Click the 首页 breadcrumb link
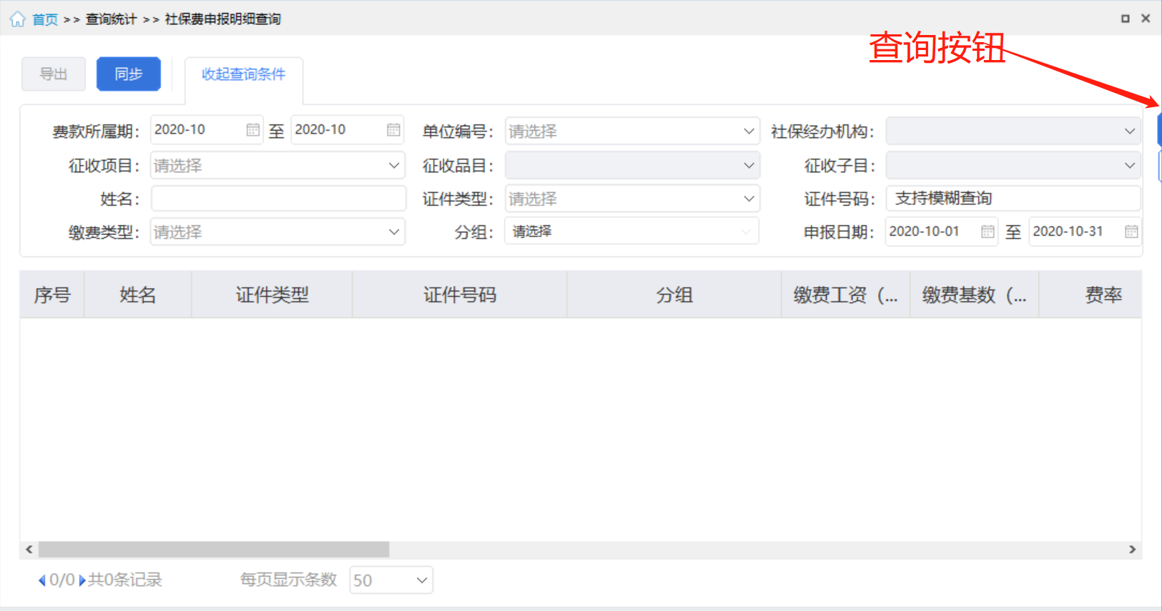This screenshot has width=1162, height=611. click(x=45, y=19)
